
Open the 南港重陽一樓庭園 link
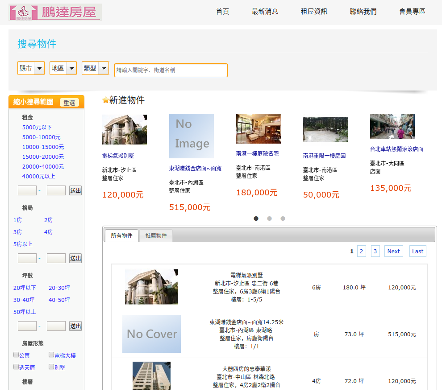click(x=324, y=156)
